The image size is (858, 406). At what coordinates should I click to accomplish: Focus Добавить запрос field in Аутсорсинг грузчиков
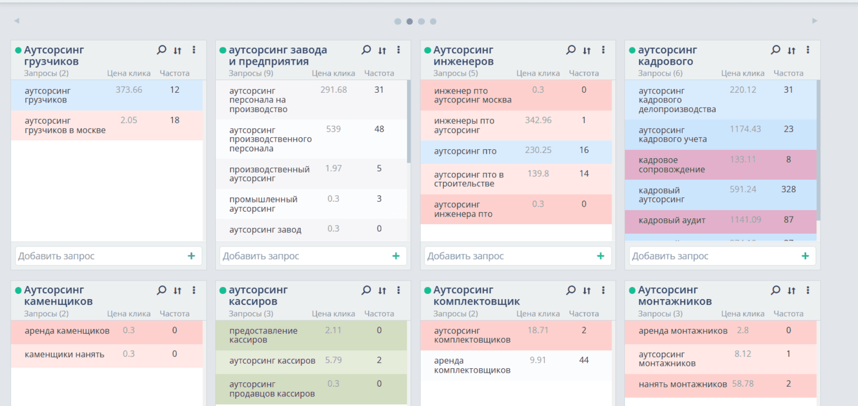pos(108,256)
